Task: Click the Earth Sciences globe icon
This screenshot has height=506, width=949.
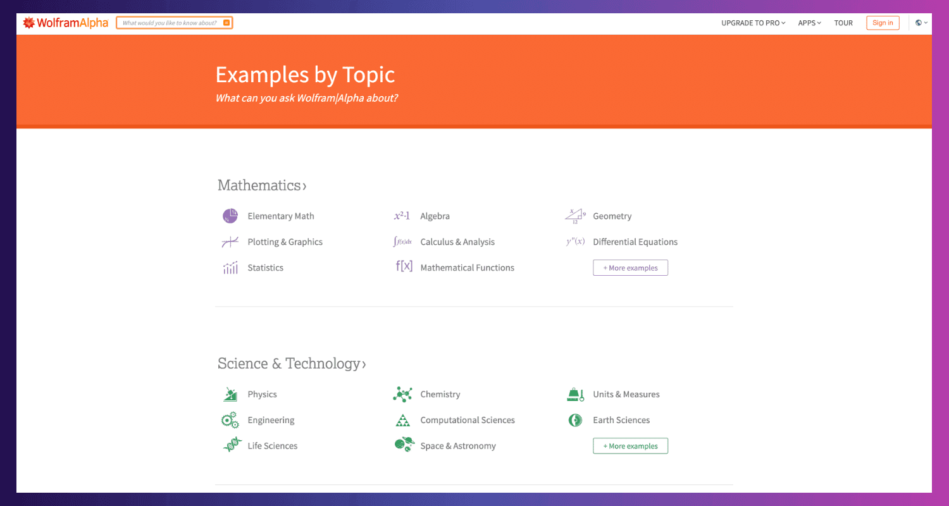Action: pyautogui.click(x=575, y=420)
